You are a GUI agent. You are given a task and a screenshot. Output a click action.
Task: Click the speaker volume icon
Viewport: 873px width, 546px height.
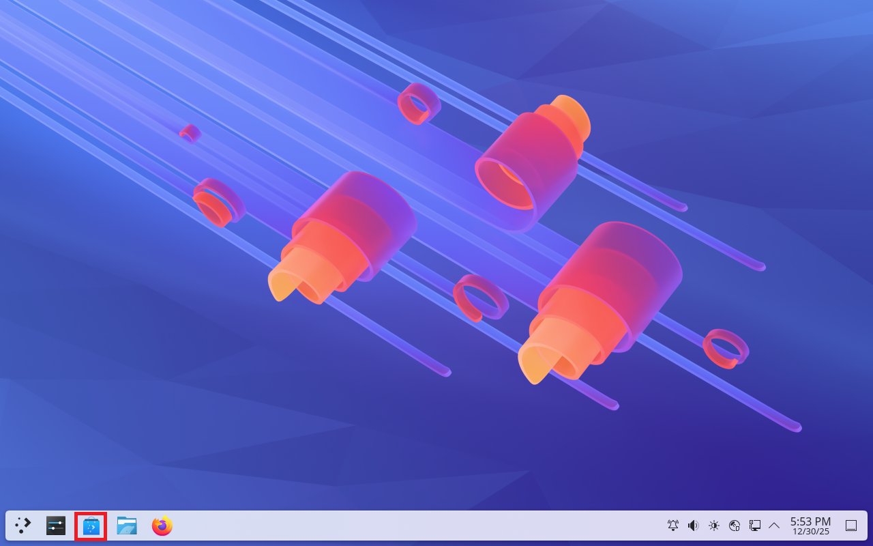point(694,526)
